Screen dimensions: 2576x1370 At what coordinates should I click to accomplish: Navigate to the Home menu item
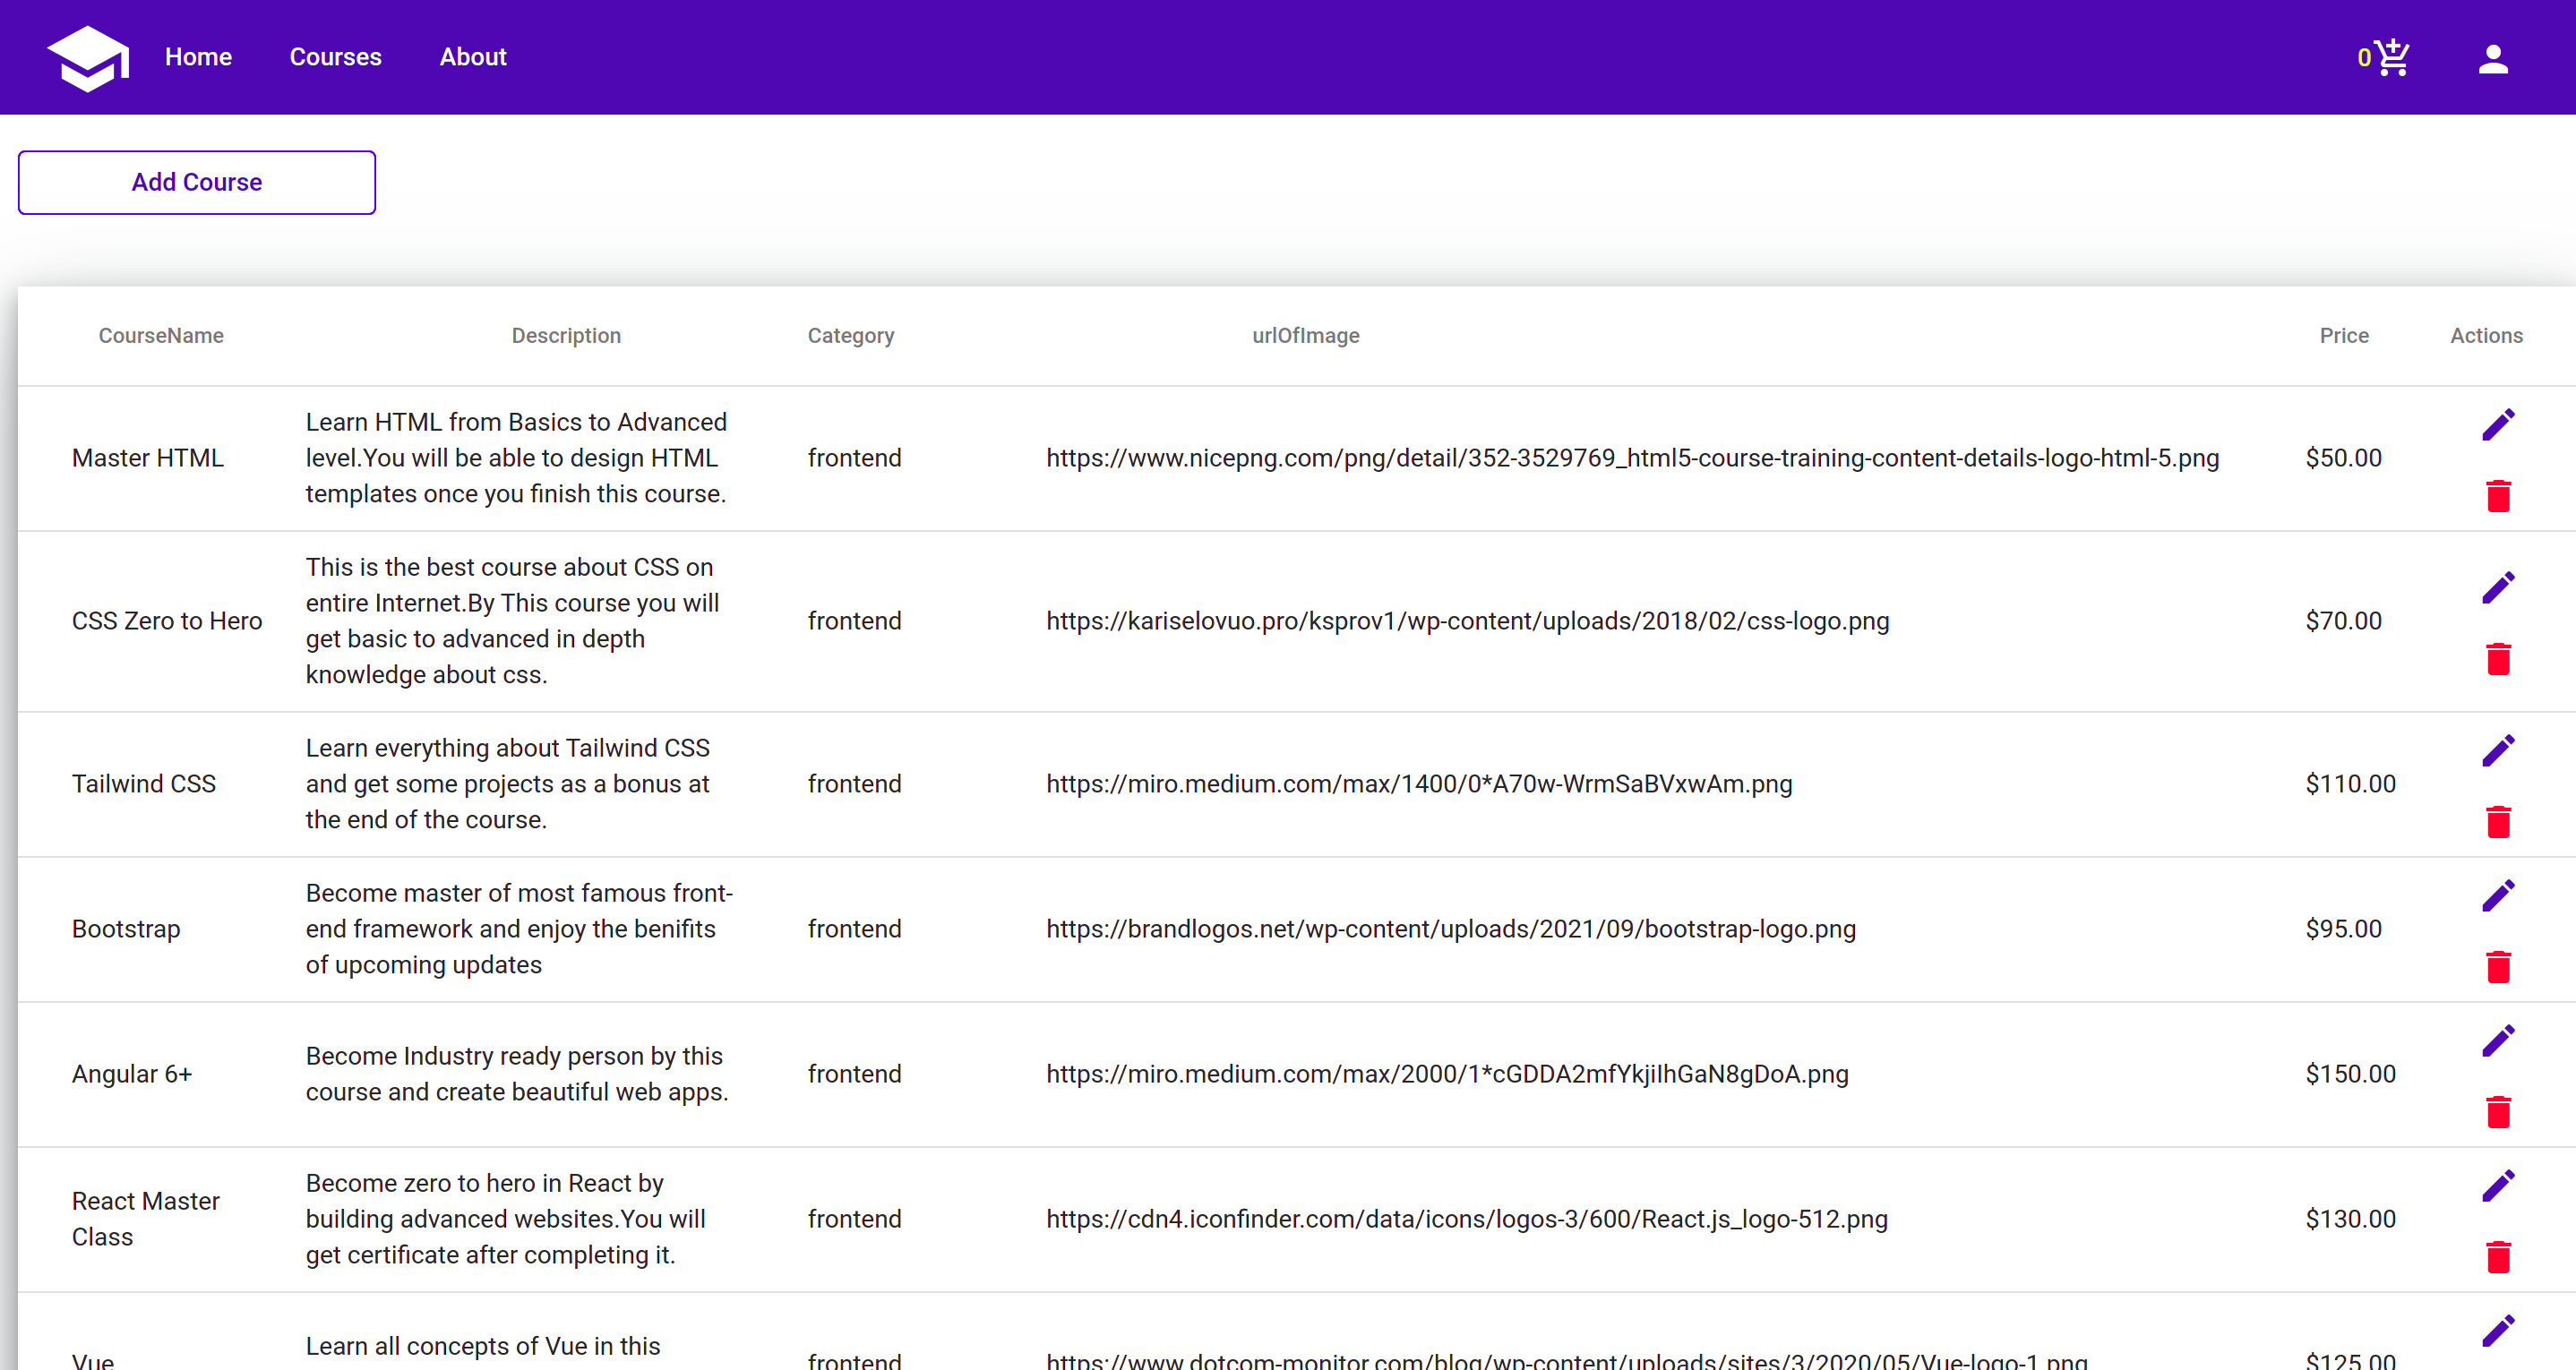point(197,57)
